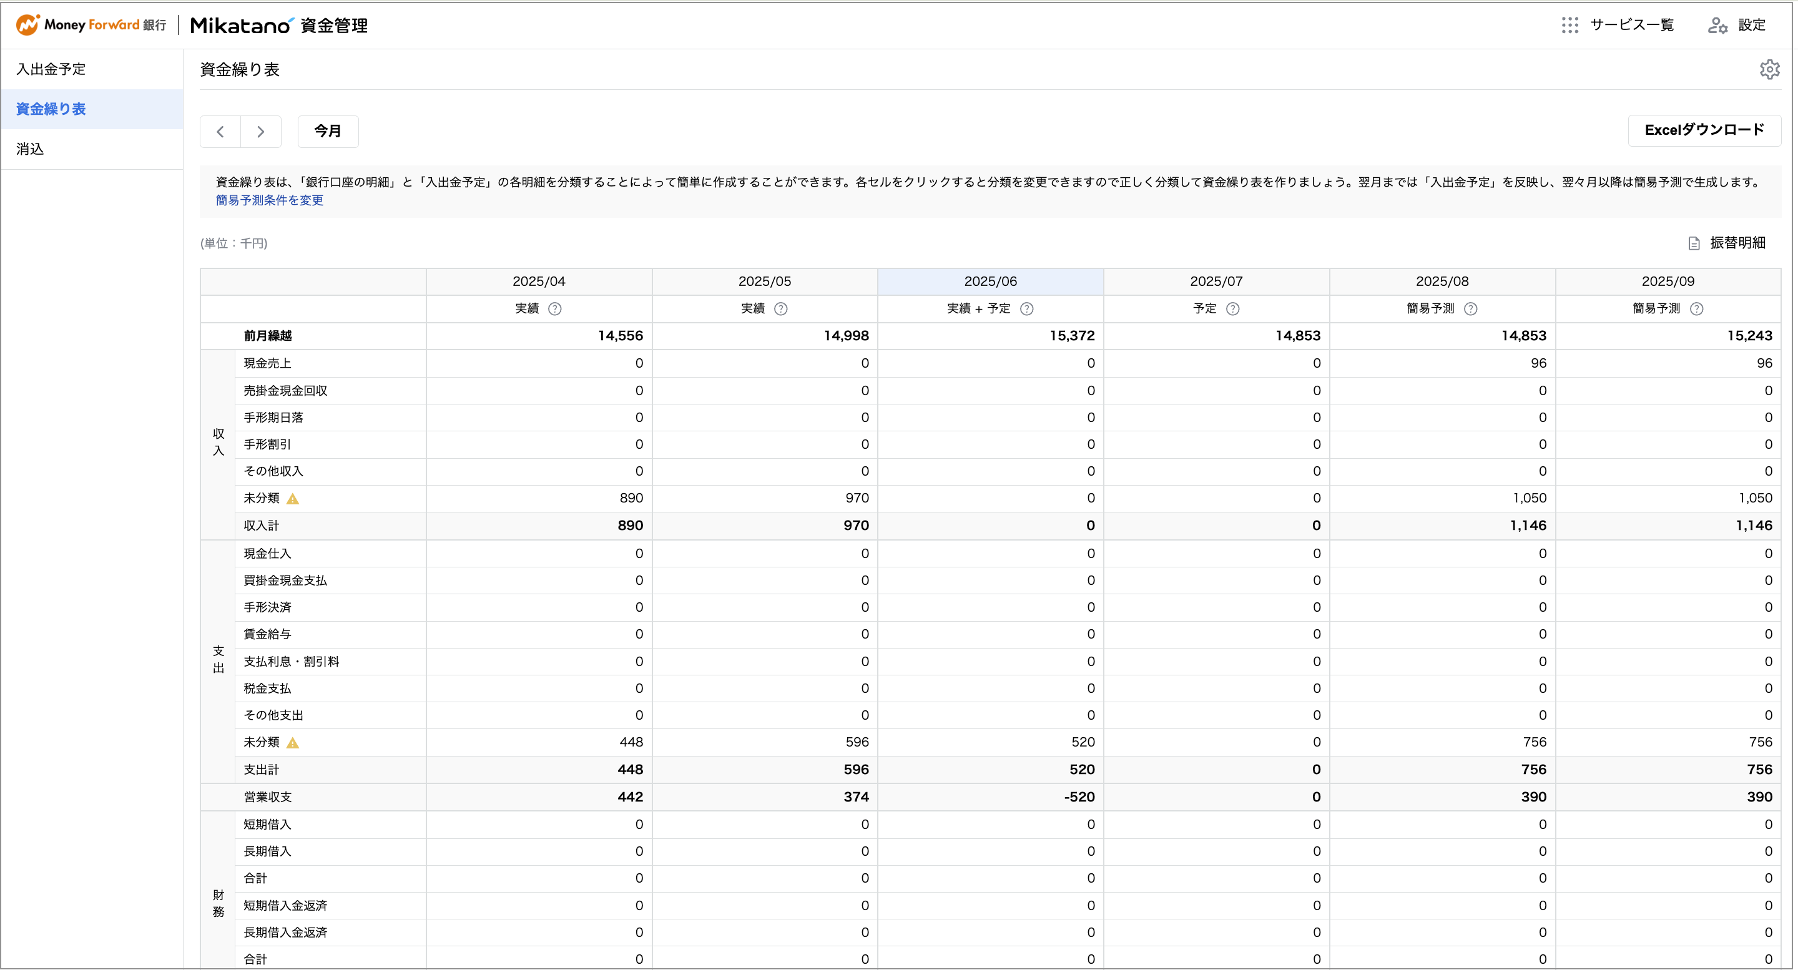
Task: Click the 振替明細 document icon
Action: point(1694,243)
